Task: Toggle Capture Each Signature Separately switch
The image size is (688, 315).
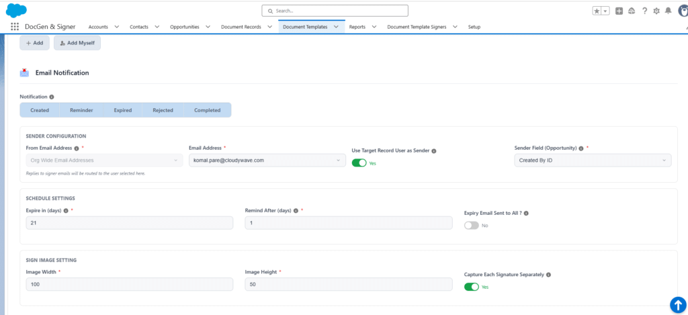Action: (471, 287)
